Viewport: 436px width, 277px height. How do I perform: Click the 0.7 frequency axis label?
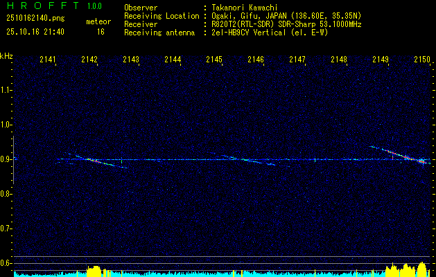click(x=7, y=228)
